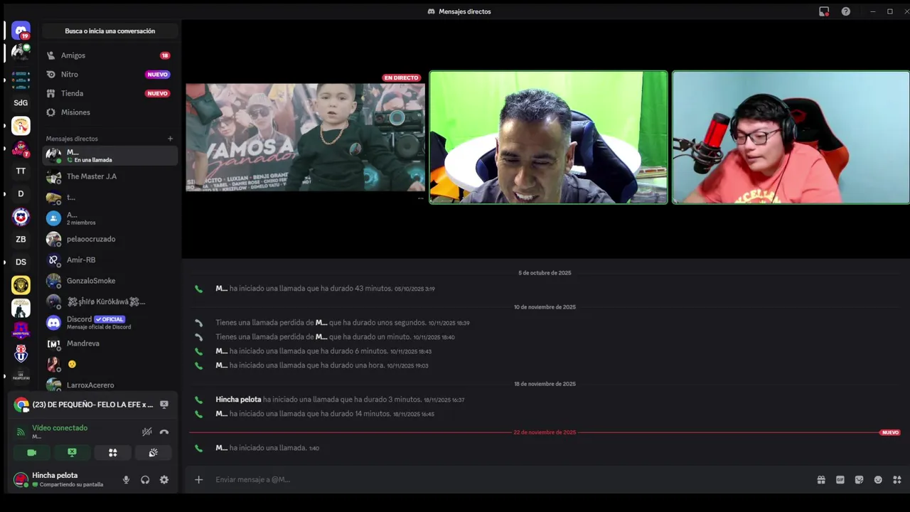
Task: Open the Tienda shop page
Action: tap(109, 93)
